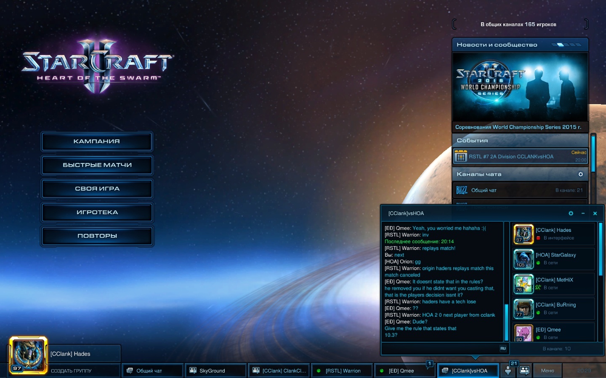Click the Новости и сообщество header
Image resolution: width=606 pixels, height=378 pixels.
[497, 45]
